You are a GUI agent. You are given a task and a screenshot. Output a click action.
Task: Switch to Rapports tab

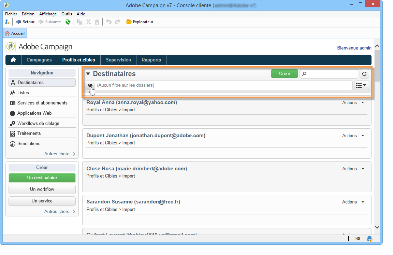(151, 60)
